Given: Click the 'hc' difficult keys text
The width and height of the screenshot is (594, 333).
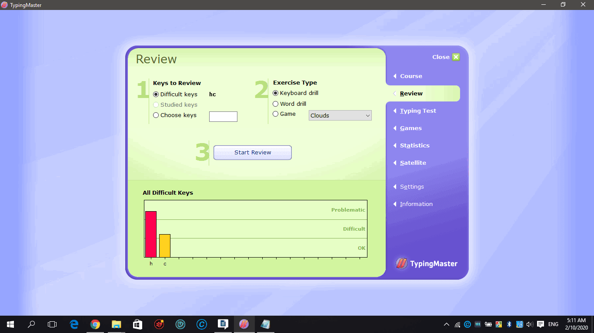Looking at the screenshot, I should point(213,94).
